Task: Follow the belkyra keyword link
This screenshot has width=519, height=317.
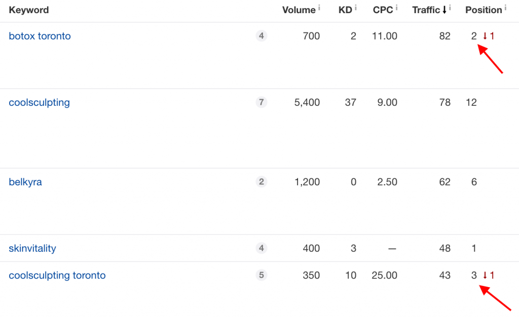Action: 25,182
